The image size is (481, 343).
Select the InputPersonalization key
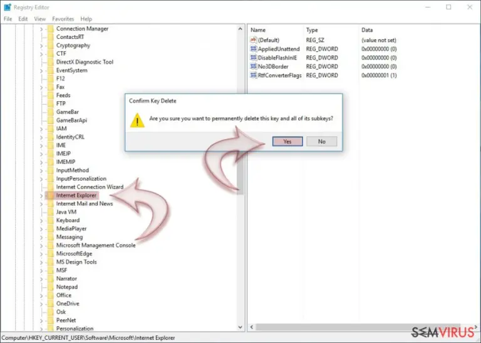click(81, 179)
